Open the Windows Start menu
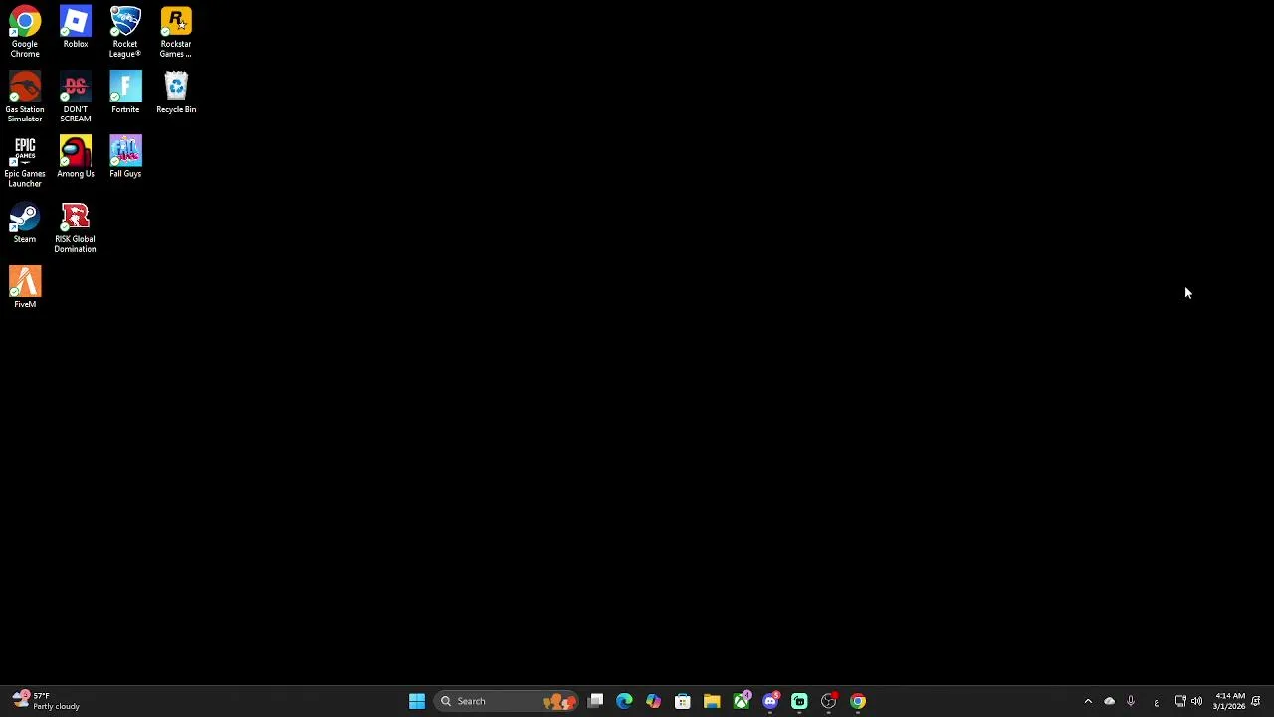 (417, 701)
